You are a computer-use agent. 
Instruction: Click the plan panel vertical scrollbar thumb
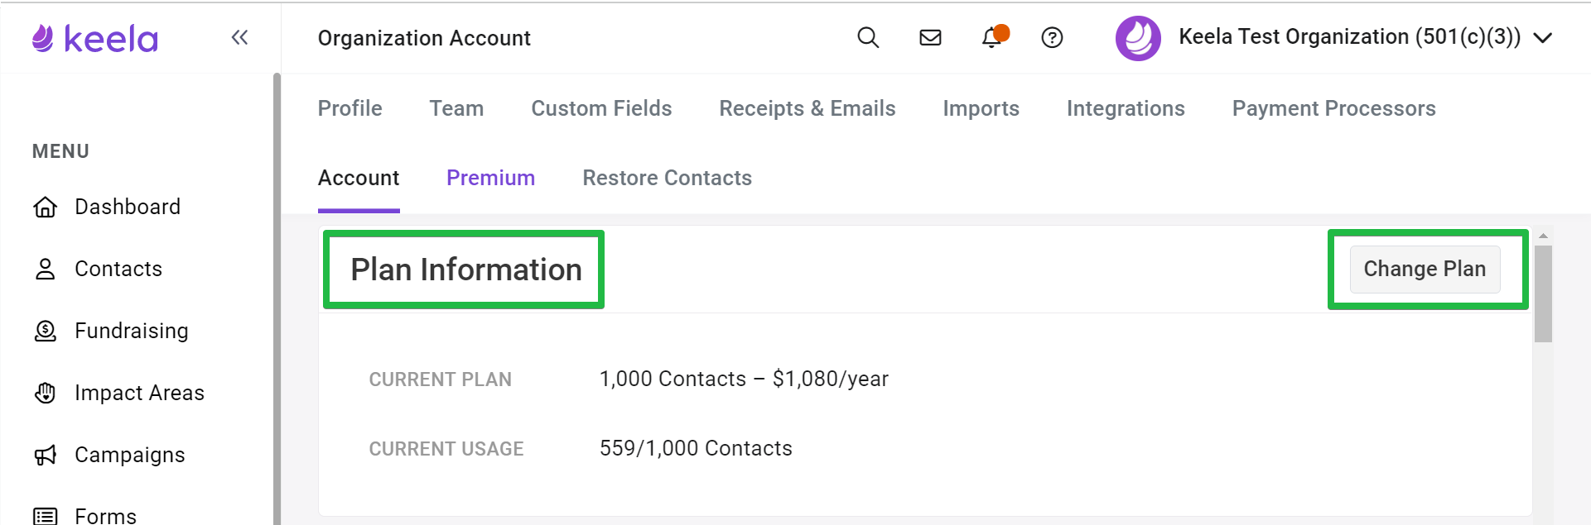[x=1543, y=294]
